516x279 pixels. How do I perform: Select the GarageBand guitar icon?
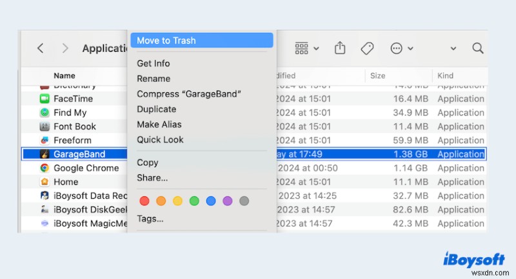click(x=45, y=154)
